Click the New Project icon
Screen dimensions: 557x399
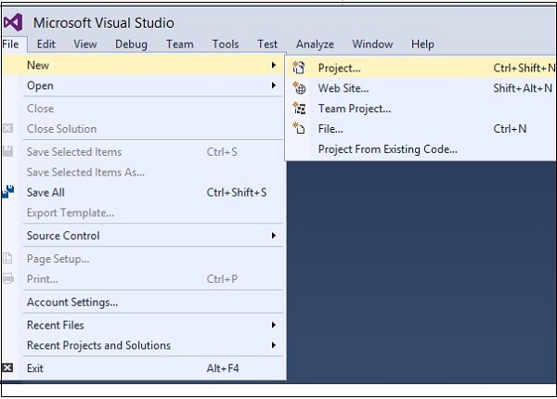pos(299,68)
